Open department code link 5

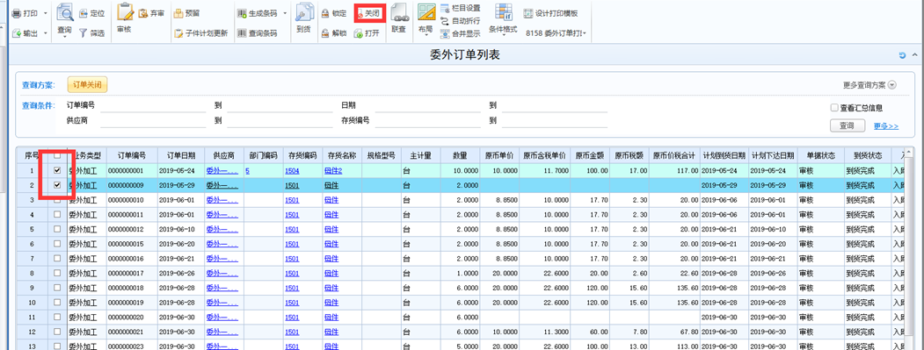coord(248,170)
